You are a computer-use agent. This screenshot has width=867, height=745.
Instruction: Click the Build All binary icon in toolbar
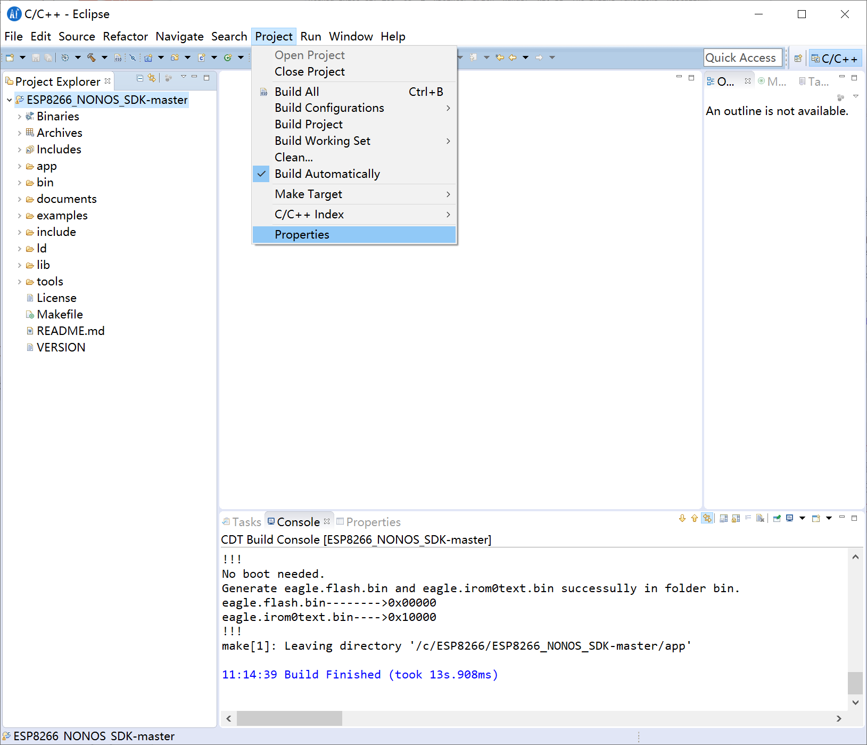[118, 58]
